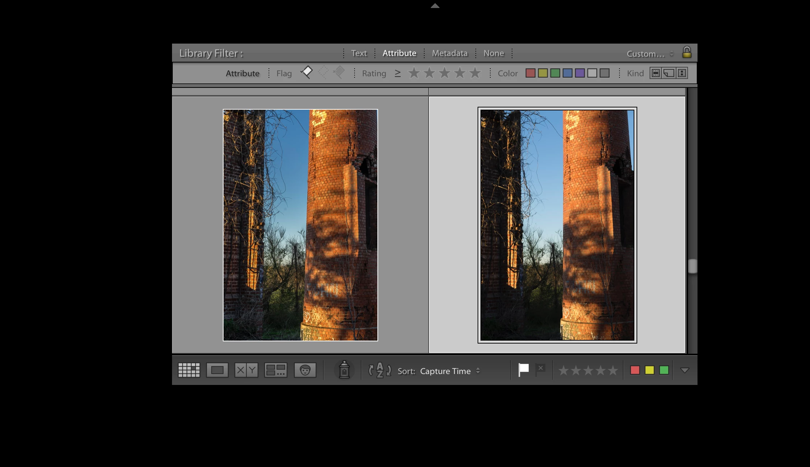Select the None filter tab
Viewport: 810px width, 467px height.
pos(494,53)
